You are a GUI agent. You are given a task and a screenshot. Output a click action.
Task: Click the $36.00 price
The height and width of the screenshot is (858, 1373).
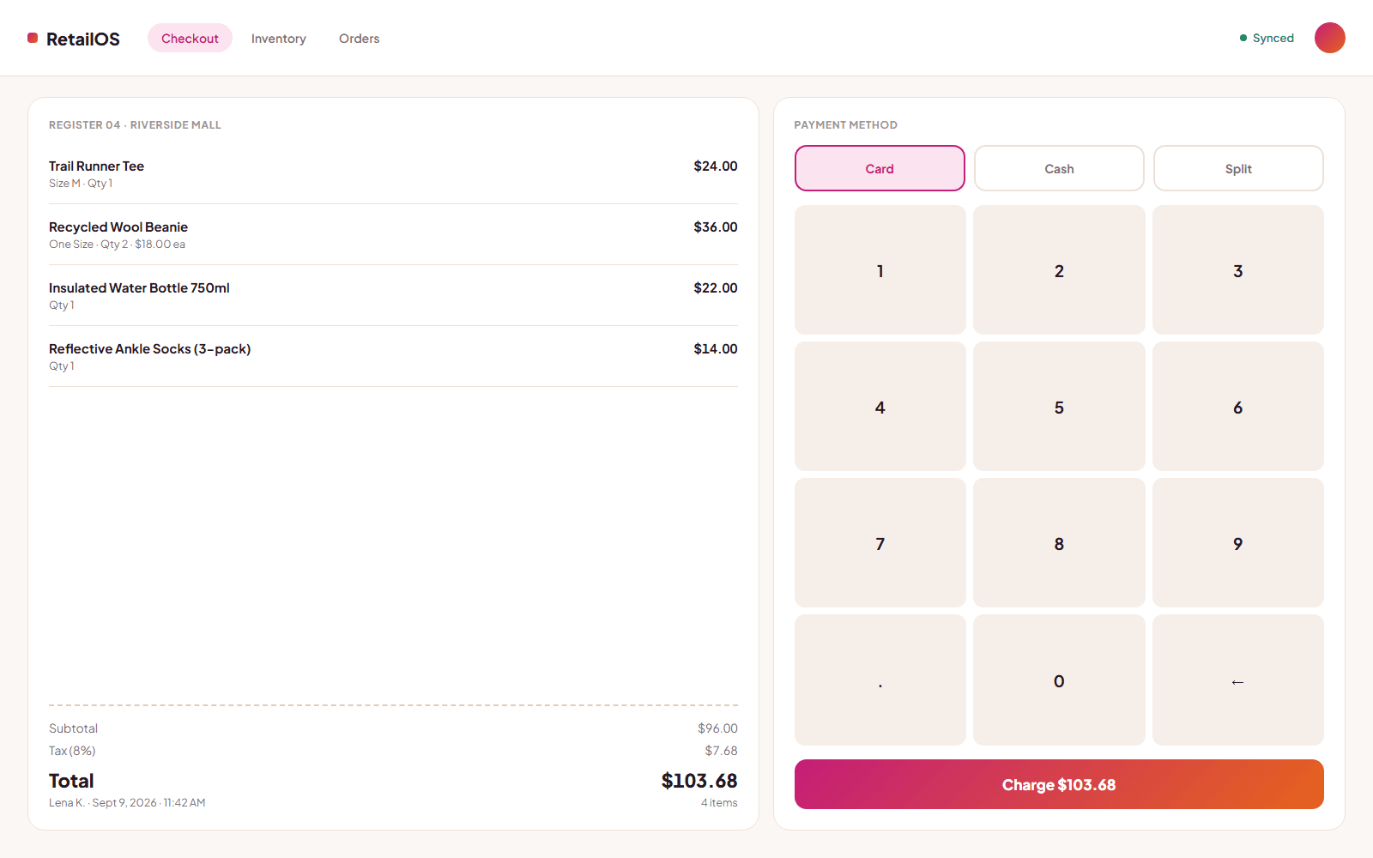pos(716,227)
